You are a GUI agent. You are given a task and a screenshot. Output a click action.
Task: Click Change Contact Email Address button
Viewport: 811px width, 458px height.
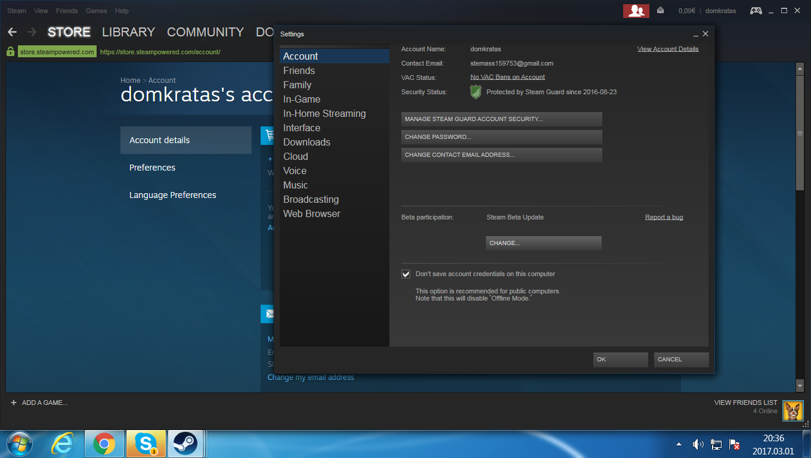(502, 155)
